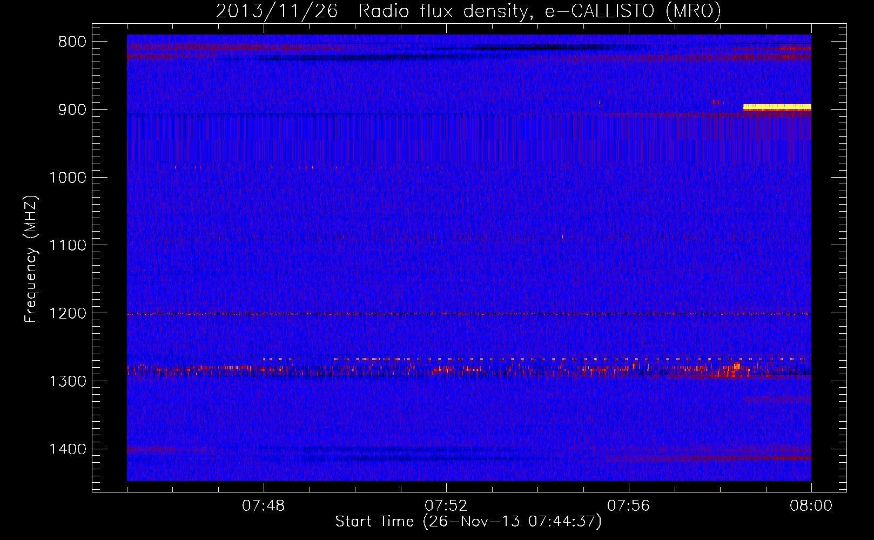Click the 'Start Time (26-Nov-13 07:44:37)' x-axis label
The width and height of the screenshot is (874, 540).
coord(468,522)
